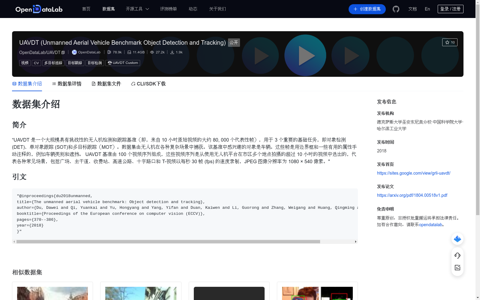
Task: Click the storage size icon beside 11.4GB
Action: [x=129, y=52]
